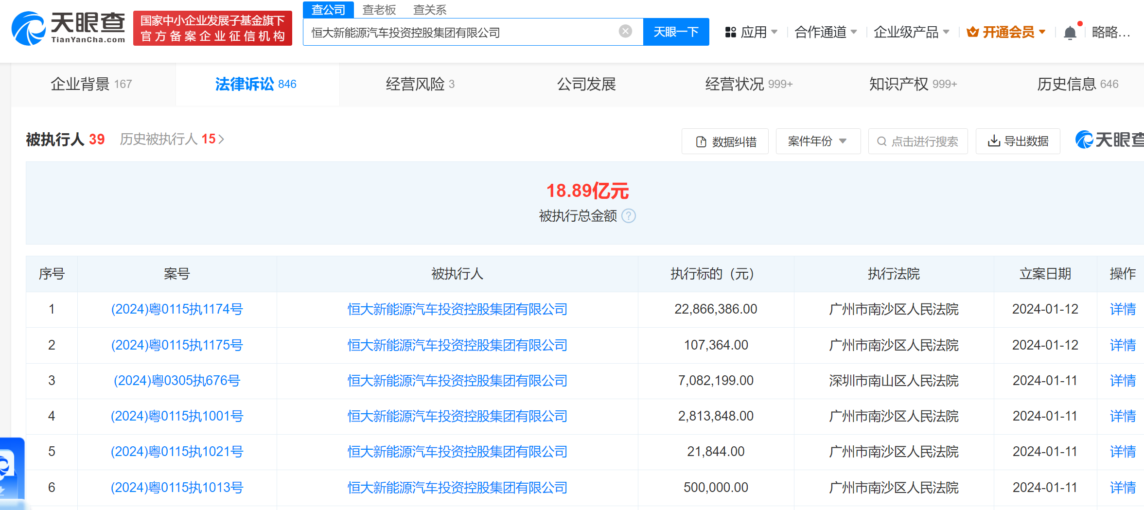The image size is (1144, 510).
Task: Switch to 查老板 search tab
Action: pyautogui.click(x=379, y=10)
